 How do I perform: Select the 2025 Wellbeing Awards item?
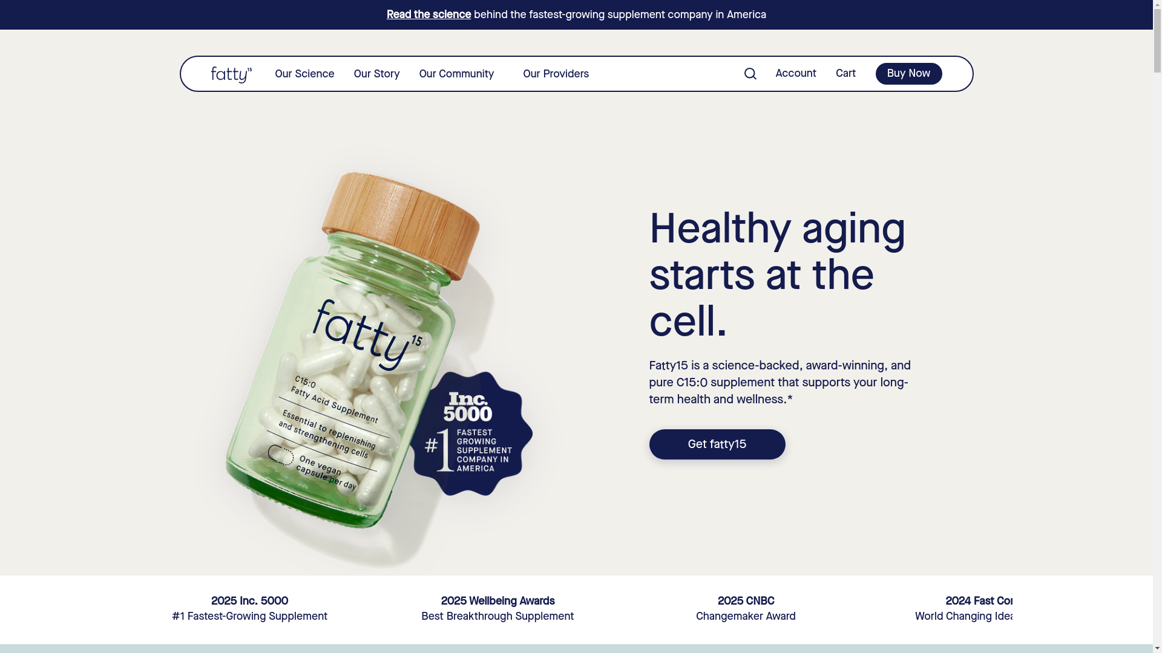(497, 609)
